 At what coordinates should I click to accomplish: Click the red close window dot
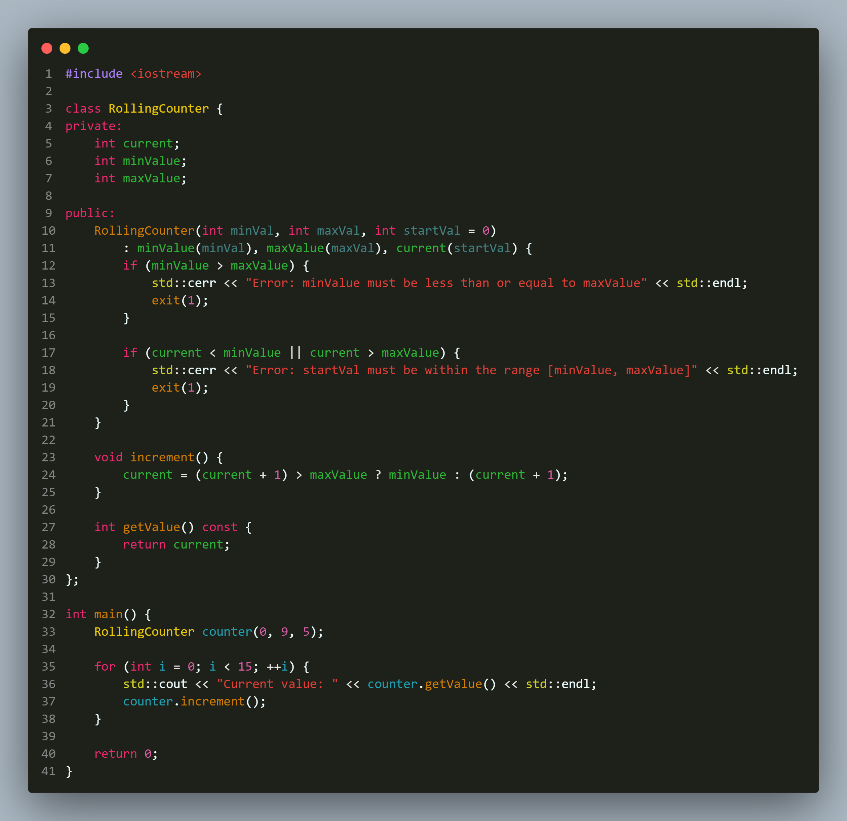click(46, 48)
